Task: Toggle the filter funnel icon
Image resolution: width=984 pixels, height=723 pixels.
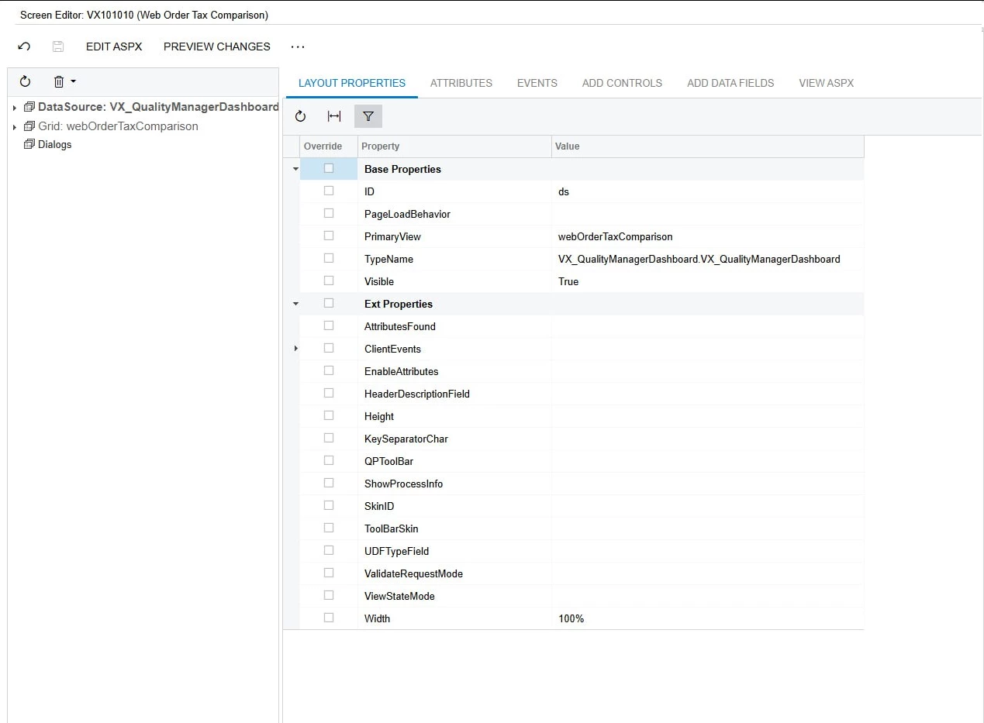Action: click(368, 116)
